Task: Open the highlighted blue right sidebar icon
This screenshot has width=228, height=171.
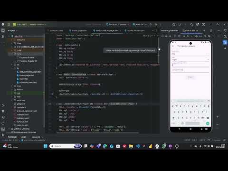Action: coord(225,42)
